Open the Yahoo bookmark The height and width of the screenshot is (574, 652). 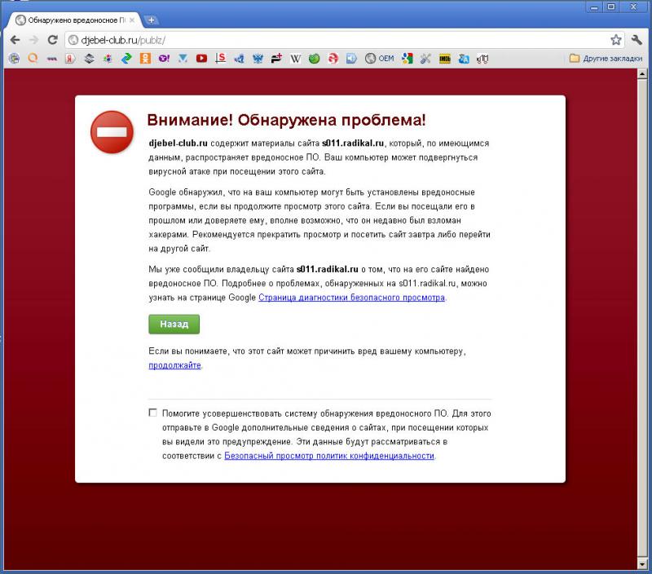tap(164, 59)
